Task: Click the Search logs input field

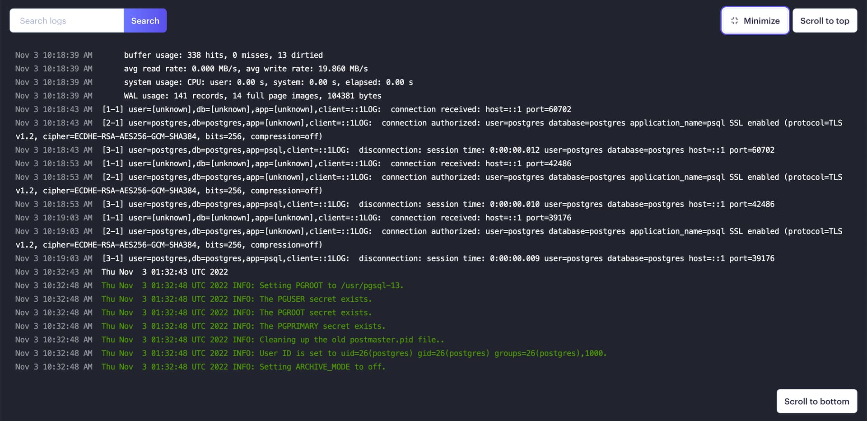Action: 67,21
